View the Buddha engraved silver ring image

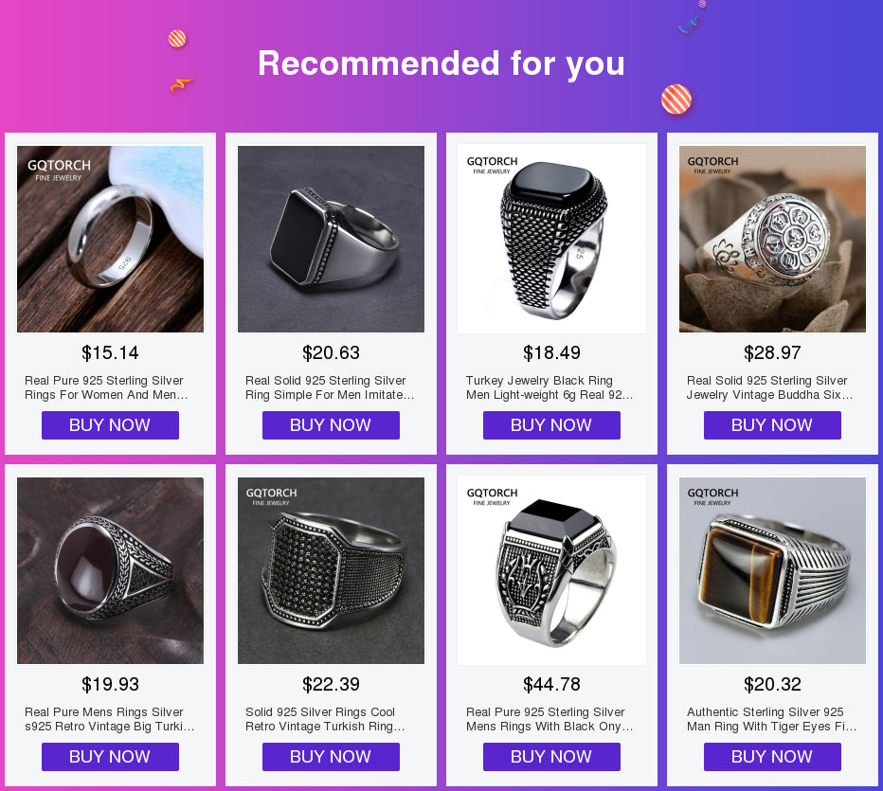tap(772, 239)
